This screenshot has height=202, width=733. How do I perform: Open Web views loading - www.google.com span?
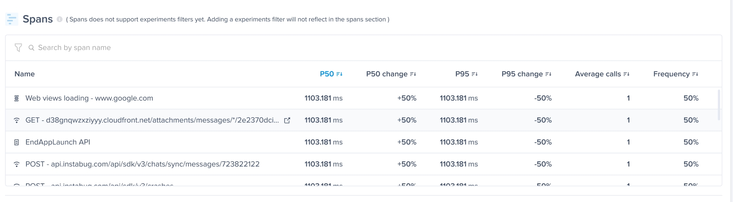pyautogui.click(x=89, y=98)
